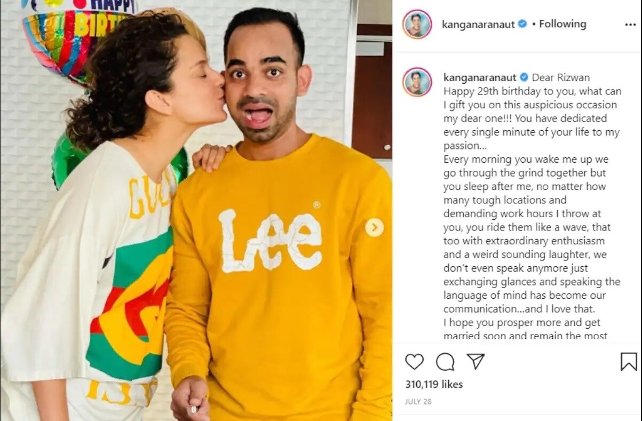Like the post with the heart icon

coord(414,362)
